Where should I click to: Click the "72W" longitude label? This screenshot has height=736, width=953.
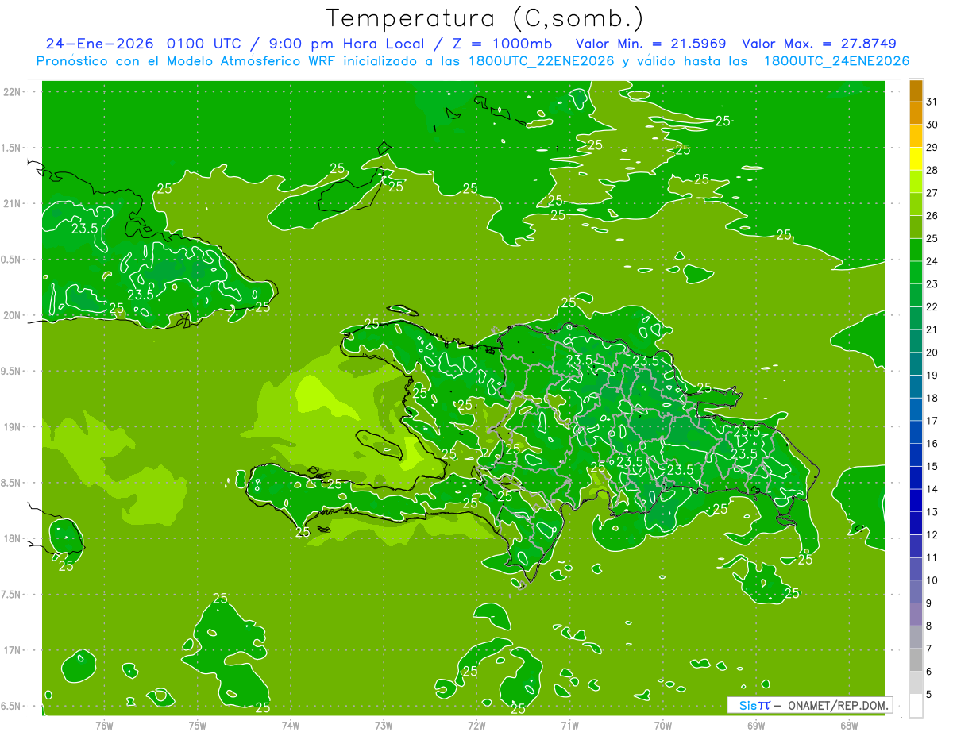click(x=476, y=726)
